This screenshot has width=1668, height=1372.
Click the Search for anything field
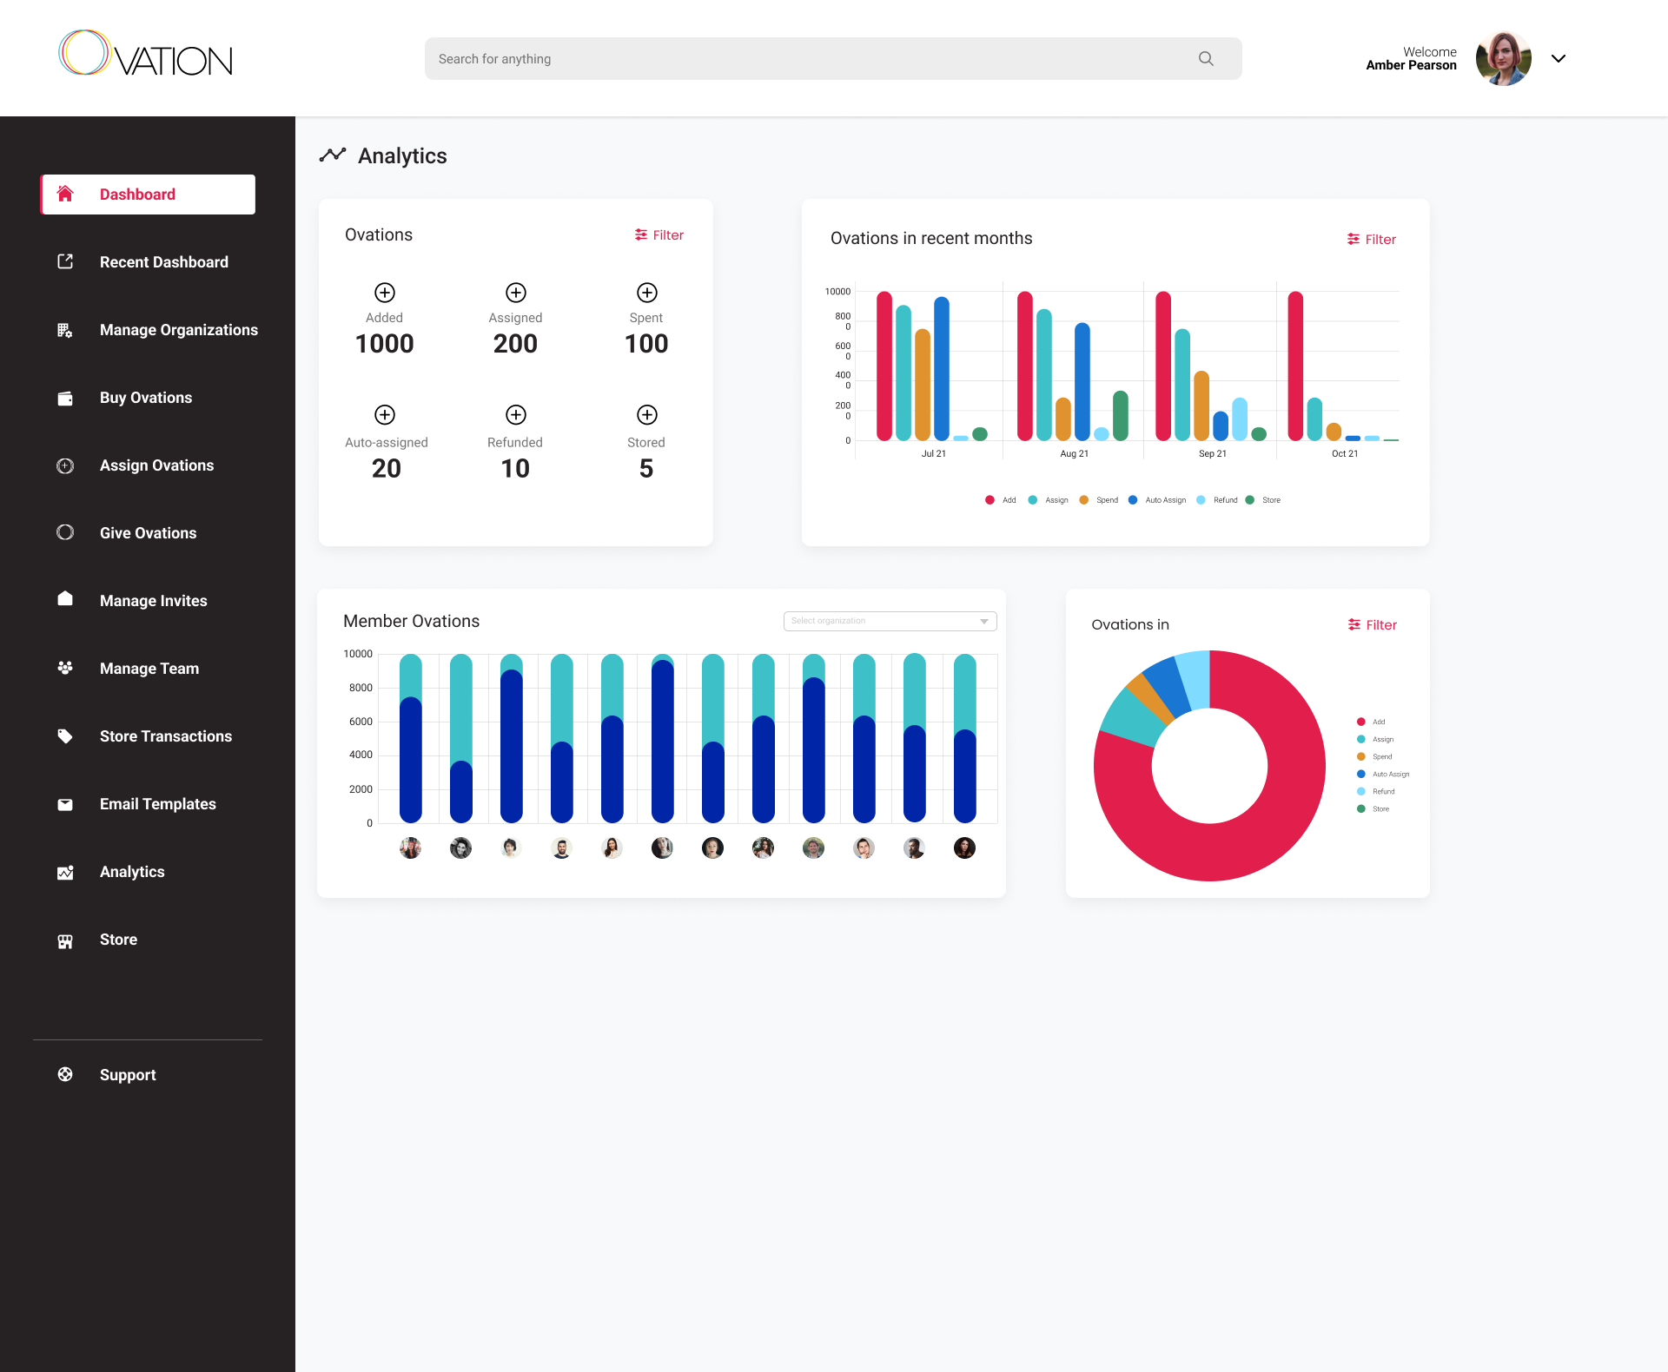808,58
